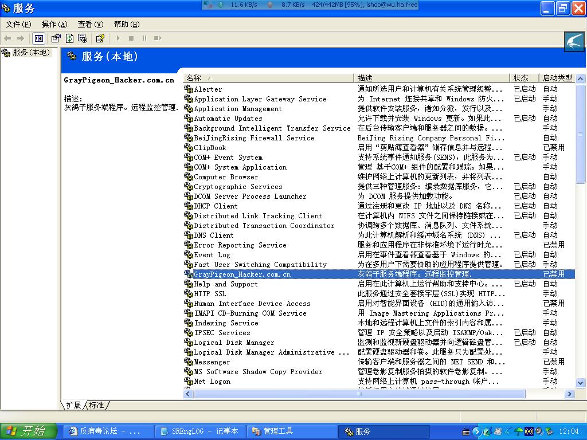Click the gear icon beside Alerter
The image size is (587, 440).
pos(188,89)
